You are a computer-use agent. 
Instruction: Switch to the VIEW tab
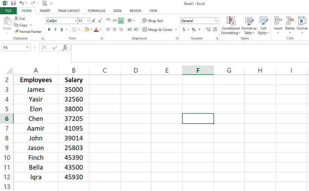point(153,11)
